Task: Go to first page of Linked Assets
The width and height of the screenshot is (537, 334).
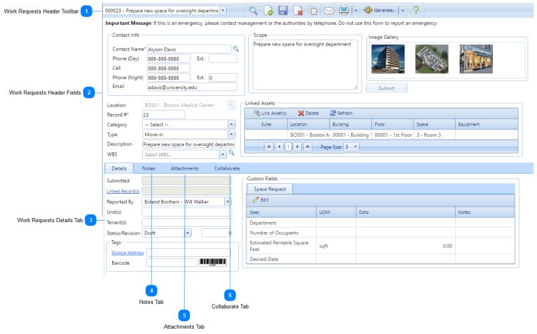Action: coord(269,147)
